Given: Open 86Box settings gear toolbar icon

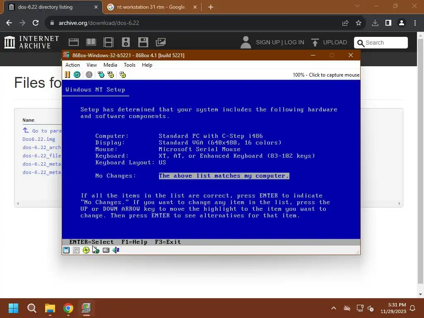Looking at the screenshot, I should coord(123,75).
